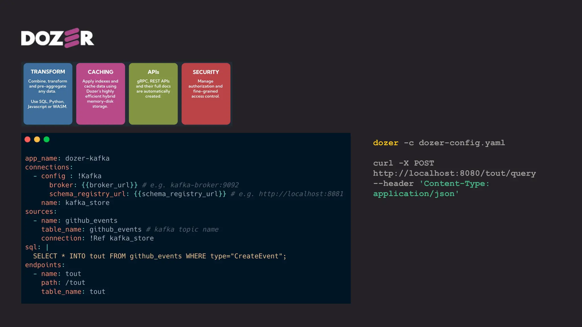Screen dimensions: 582x327
Task: Click the Dozer logo
Action: pyautogui.click(x=57, y=38)
